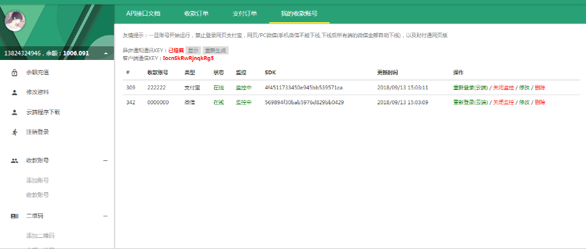Click the running figure icon for 注销登录
The image size is (586, 249).
click(x=14, y=132)
